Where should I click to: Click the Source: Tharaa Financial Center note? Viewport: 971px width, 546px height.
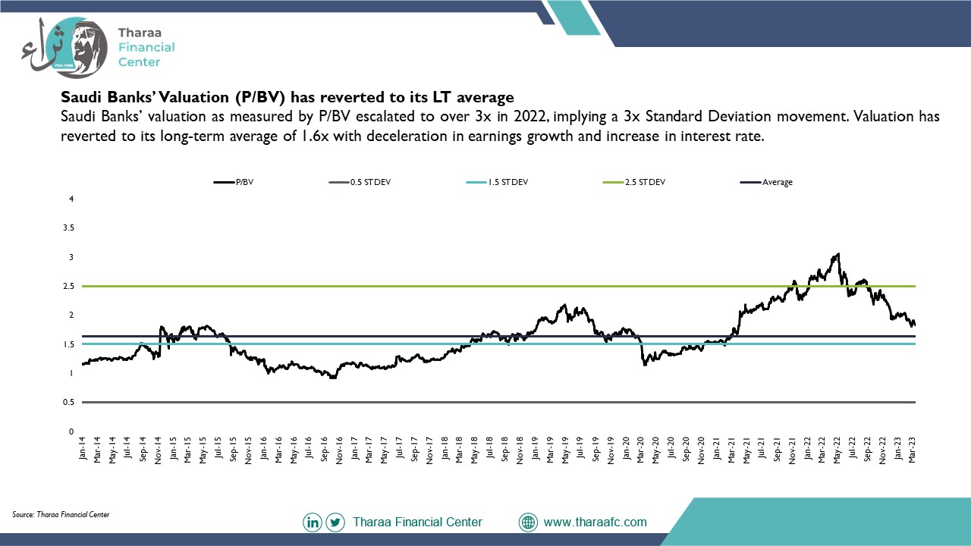pos(61,514)
